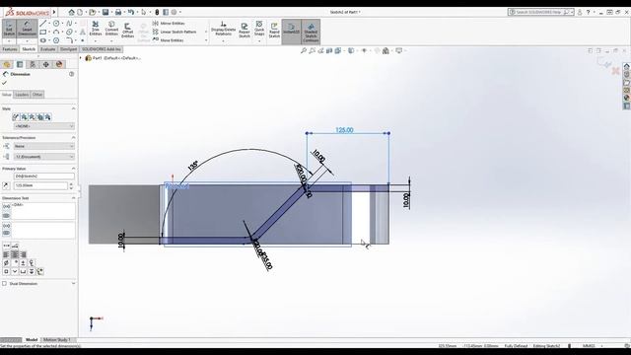Enable the Dual Dimension checkbox
This screenshot has height=355, width=631.
coord(4,284)
